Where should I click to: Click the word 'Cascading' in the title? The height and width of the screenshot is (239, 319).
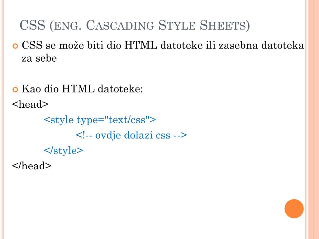click(120, 26)
